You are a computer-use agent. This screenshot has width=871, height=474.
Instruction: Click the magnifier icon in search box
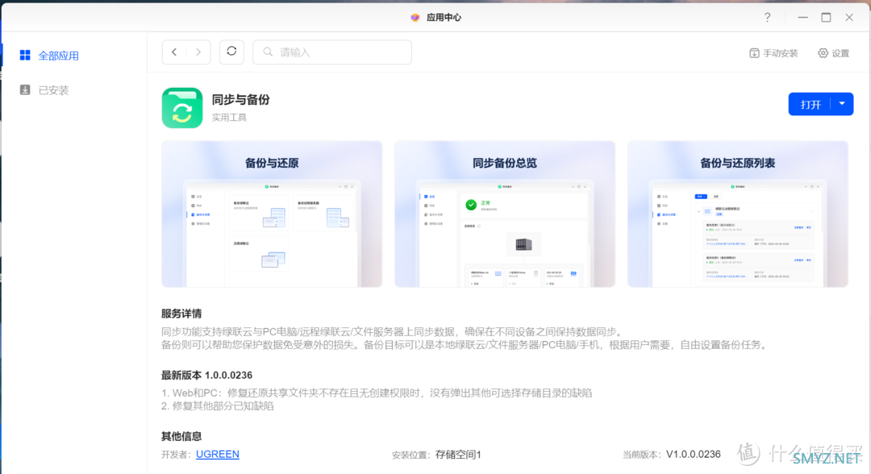pyautogui.click(x=268, y=52)
